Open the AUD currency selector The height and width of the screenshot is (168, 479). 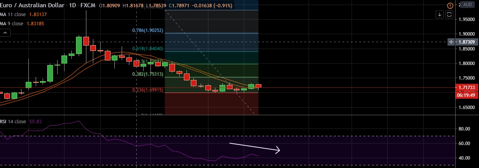(467, 5)
